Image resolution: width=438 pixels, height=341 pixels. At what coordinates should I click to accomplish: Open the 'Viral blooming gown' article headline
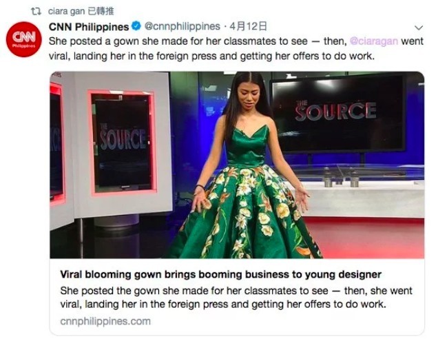[220, 275]
